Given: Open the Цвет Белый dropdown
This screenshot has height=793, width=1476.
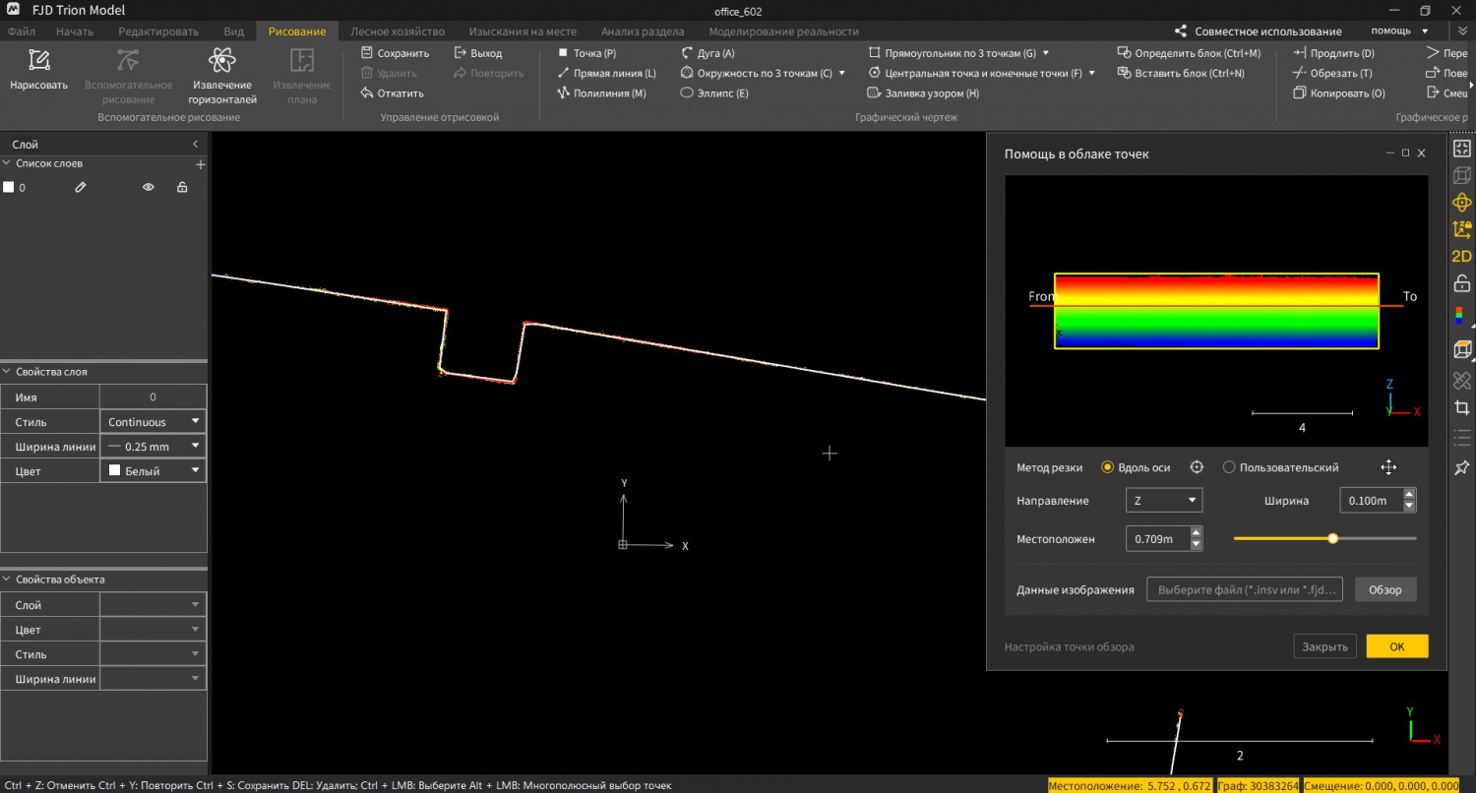Looking at the screenshot, I should click(x=154, y=471).
